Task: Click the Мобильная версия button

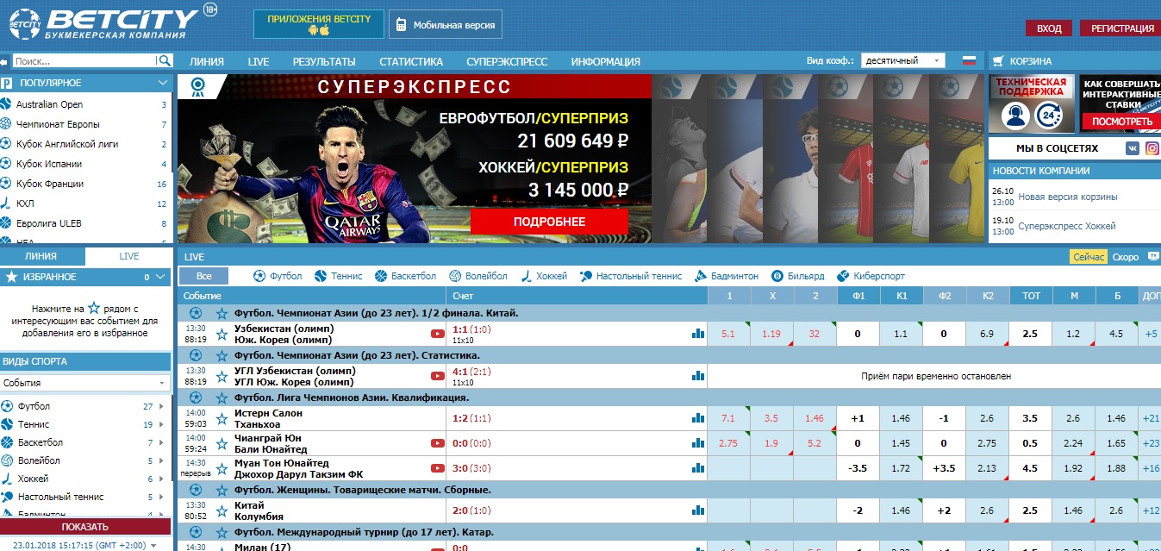Action: click(445, 25)
